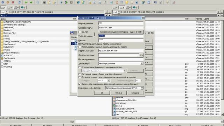Check use master password for protection
Image resolution: width=224 pixels, height=126 pixels.
click(80, 47)
